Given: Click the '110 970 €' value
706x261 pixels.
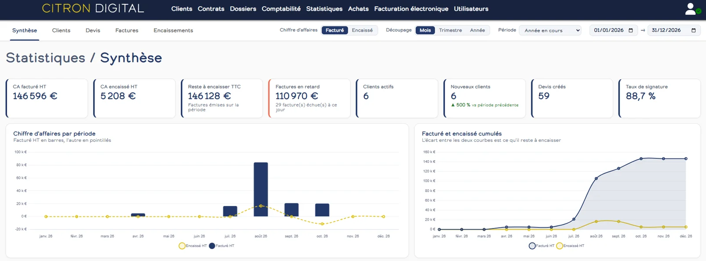Looking at the screenshot, I should [x=297, y=96].
